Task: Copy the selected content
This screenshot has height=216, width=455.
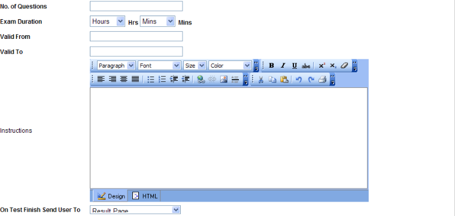Action: (x=272, y=79)
